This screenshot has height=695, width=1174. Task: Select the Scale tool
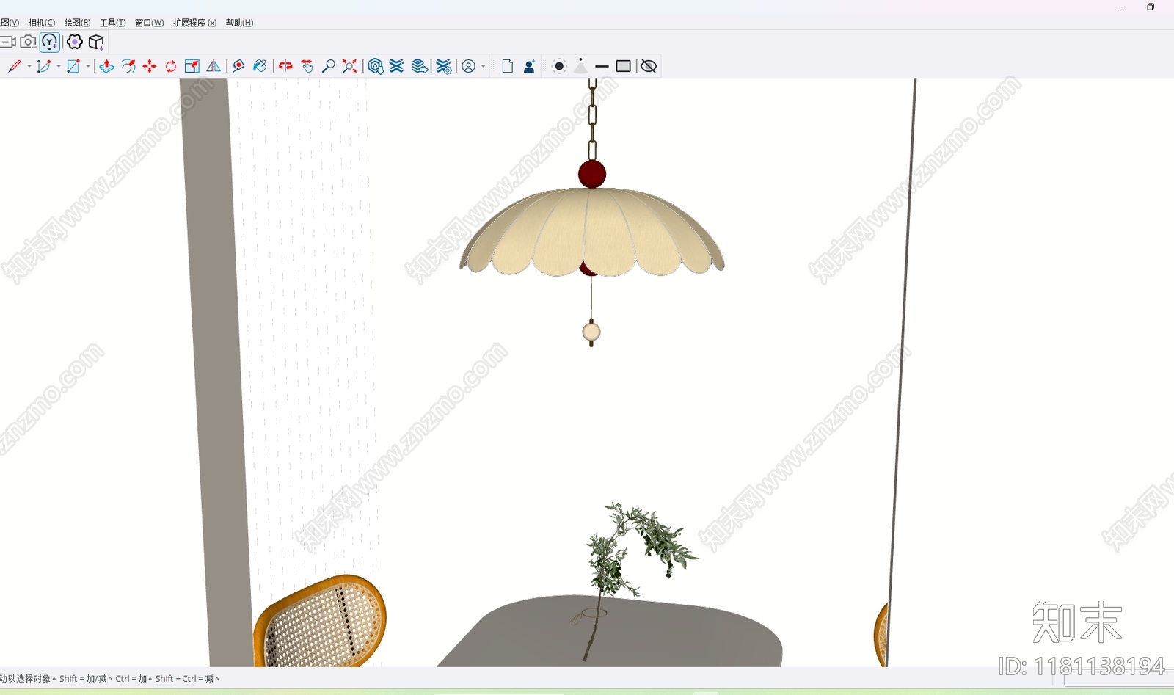pyautogui.click(x=192, y=66)
